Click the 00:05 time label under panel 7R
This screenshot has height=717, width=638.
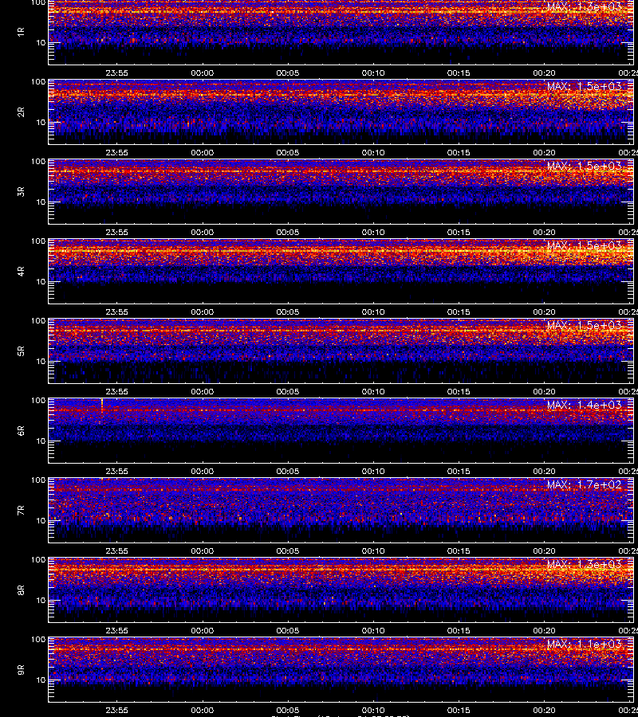288,551
